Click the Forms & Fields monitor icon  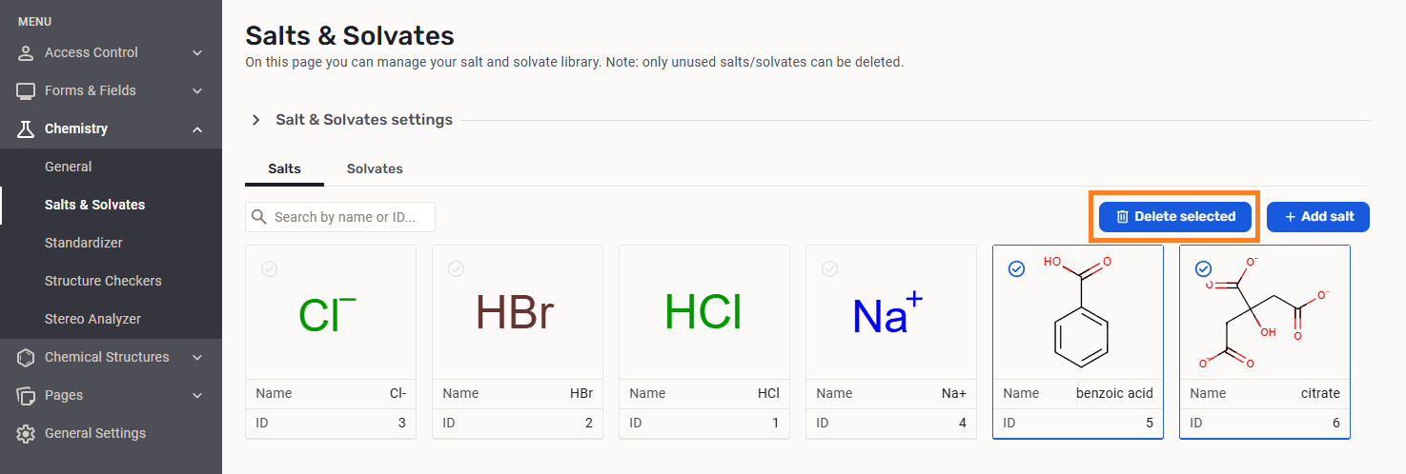click(x=26, y=90)
